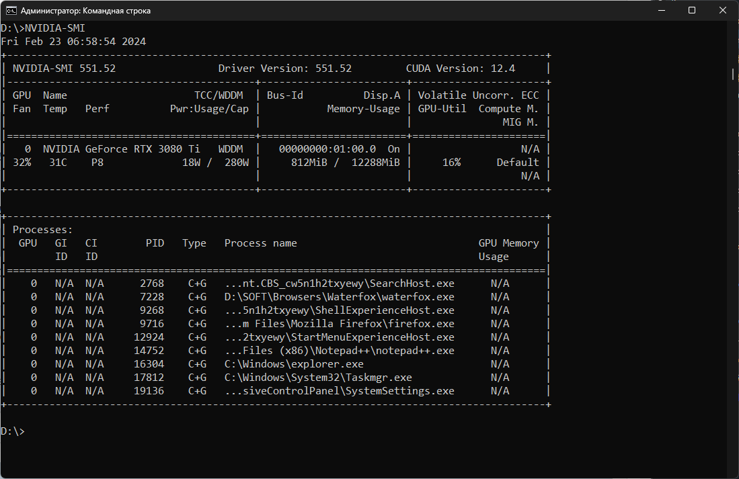Click the notepad++.exe process entry
Image resolution: width=739 pixels, height=479 pixels.
click(339, 351)
